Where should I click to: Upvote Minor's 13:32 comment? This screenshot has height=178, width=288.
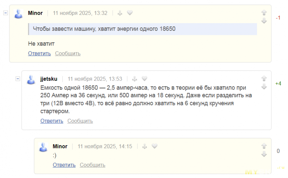point(264,13)
